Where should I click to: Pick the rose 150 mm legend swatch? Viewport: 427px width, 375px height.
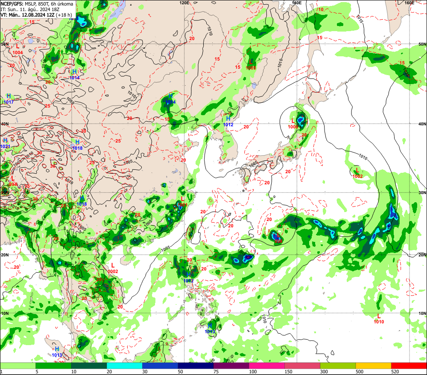(302, 366)
